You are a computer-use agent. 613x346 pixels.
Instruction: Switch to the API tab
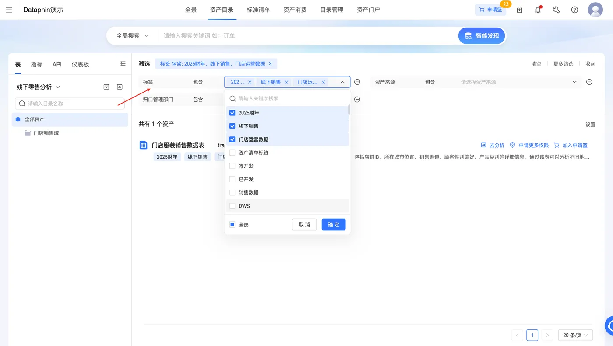point(57,64)
